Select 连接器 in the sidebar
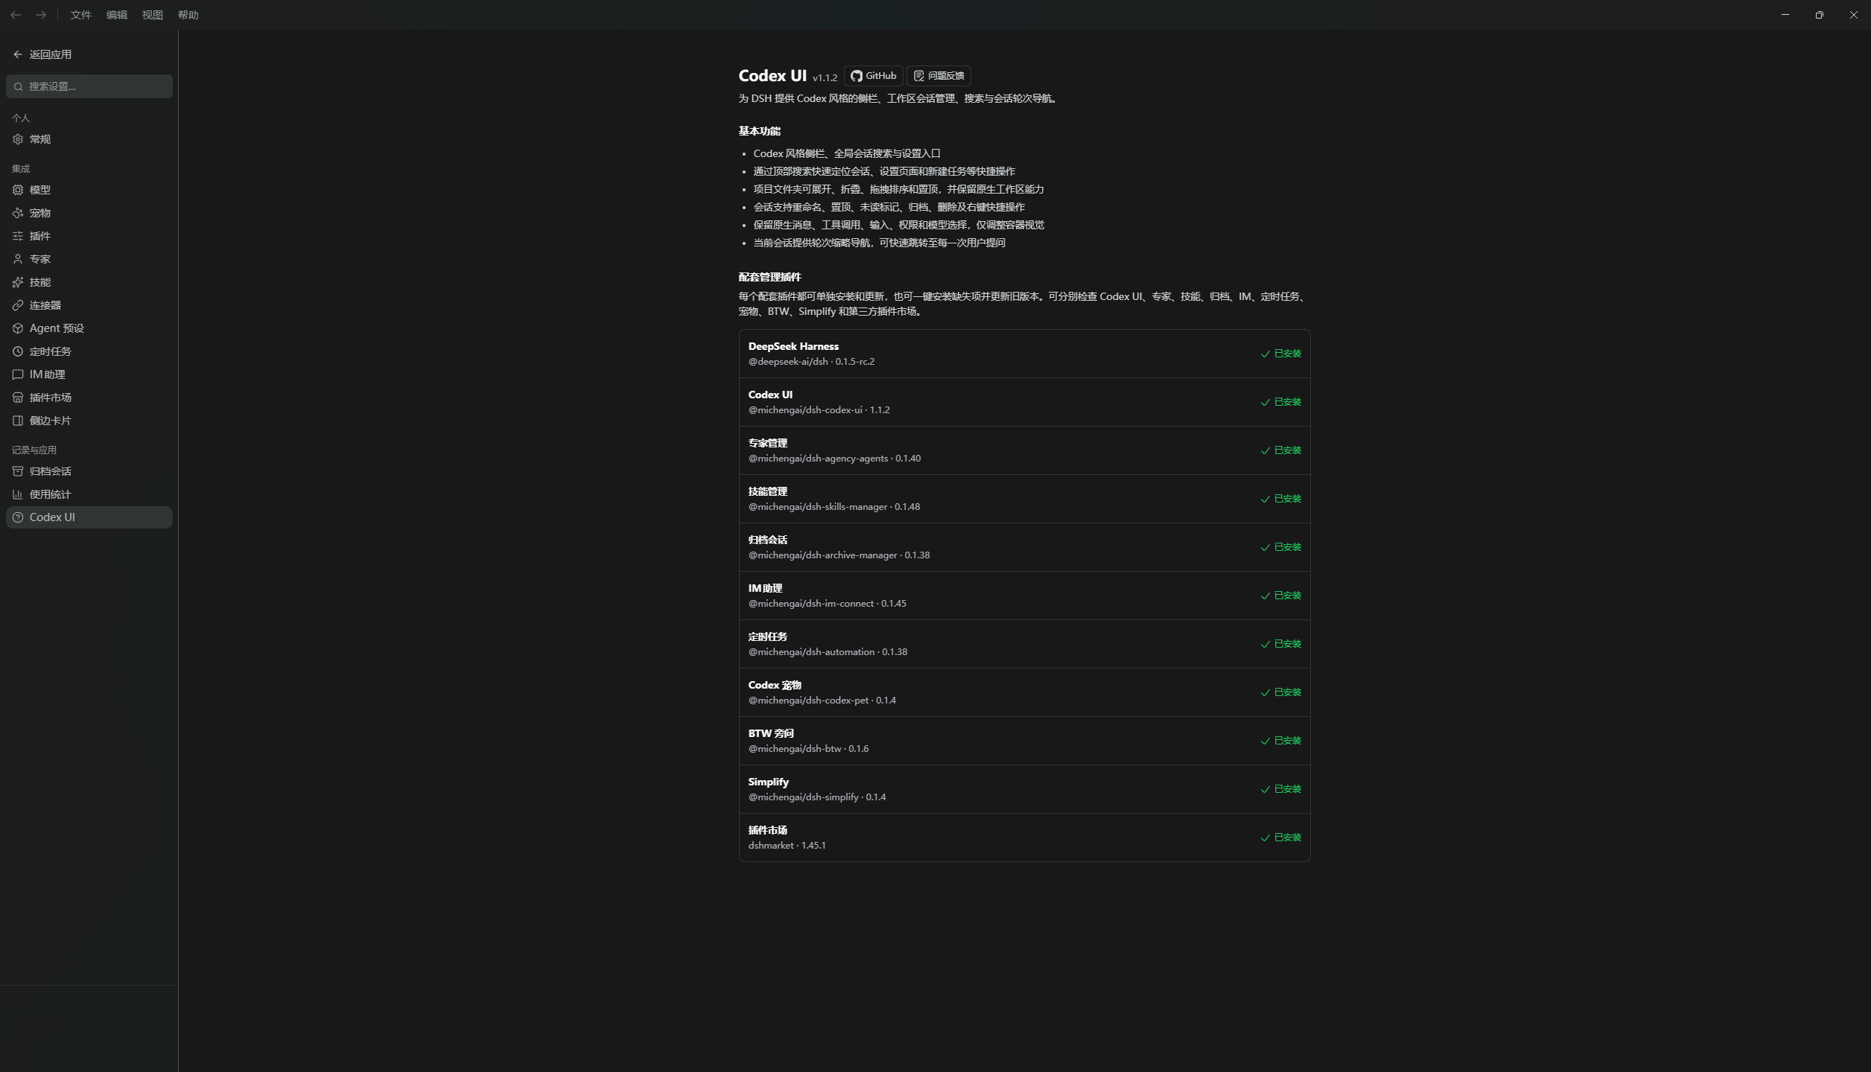The width and height of the screenshot is (1871, 1072). point(89,305)
